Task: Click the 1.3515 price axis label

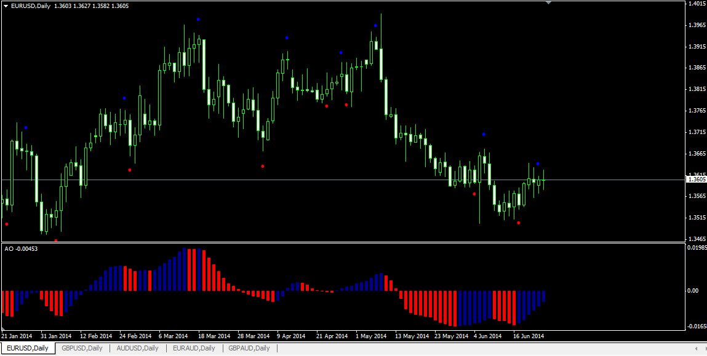Action: 697,218
